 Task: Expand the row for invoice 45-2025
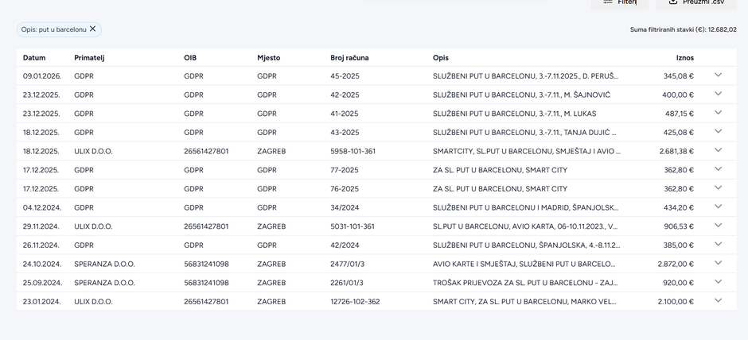coord(718,75)
